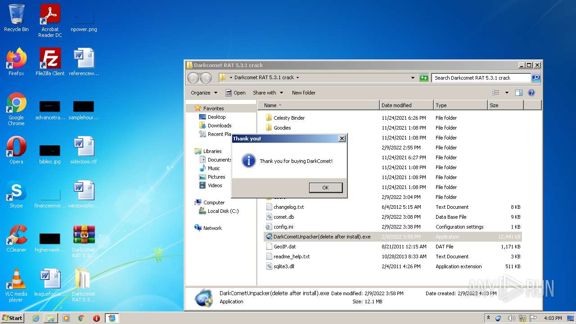Sort by Type column header
576x324 pixels.
(x=460, y=105)
